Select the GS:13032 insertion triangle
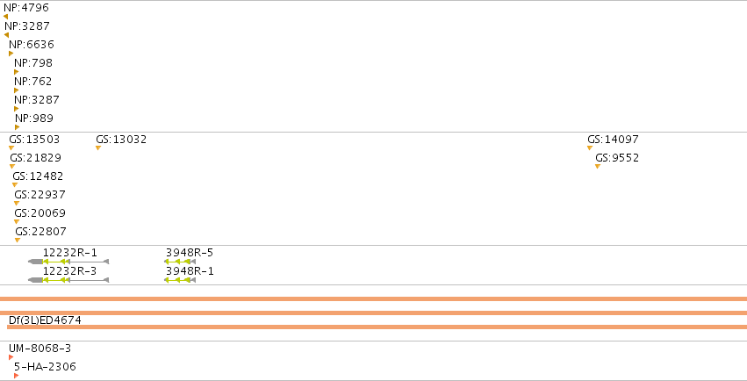747x381 pixels. 98,148
